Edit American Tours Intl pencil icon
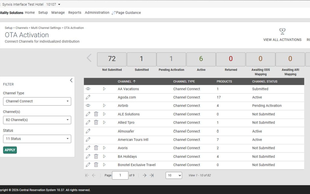 (88, 139)
